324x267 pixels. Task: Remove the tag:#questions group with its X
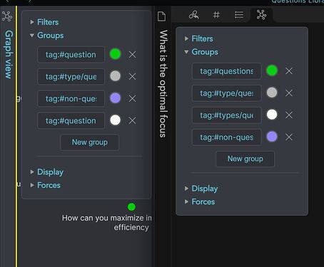pyautogui.click(x=289, y=71)
